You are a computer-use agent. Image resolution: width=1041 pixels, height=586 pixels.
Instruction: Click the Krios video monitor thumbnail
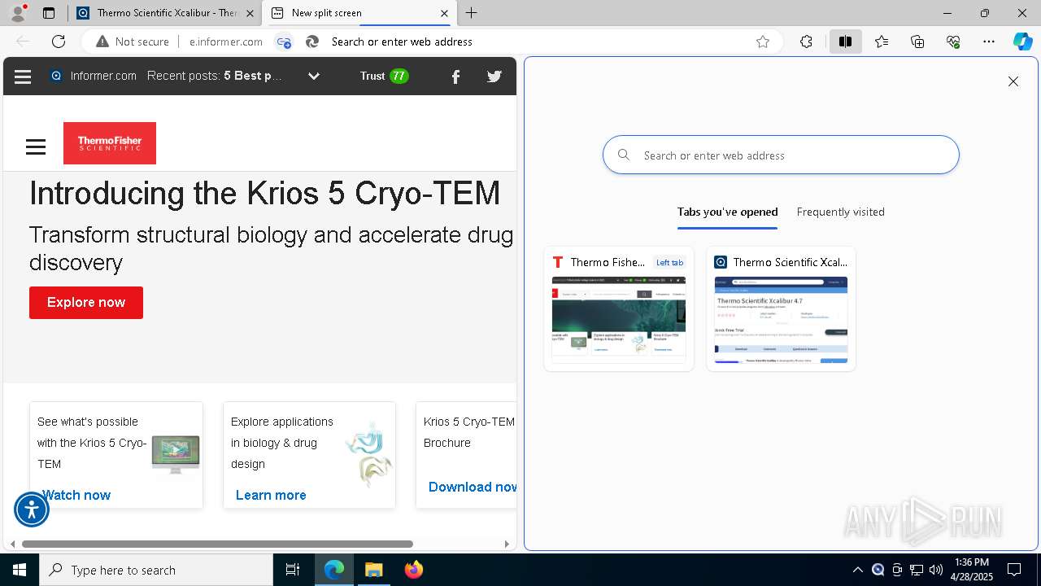click(x=175, y=454)
